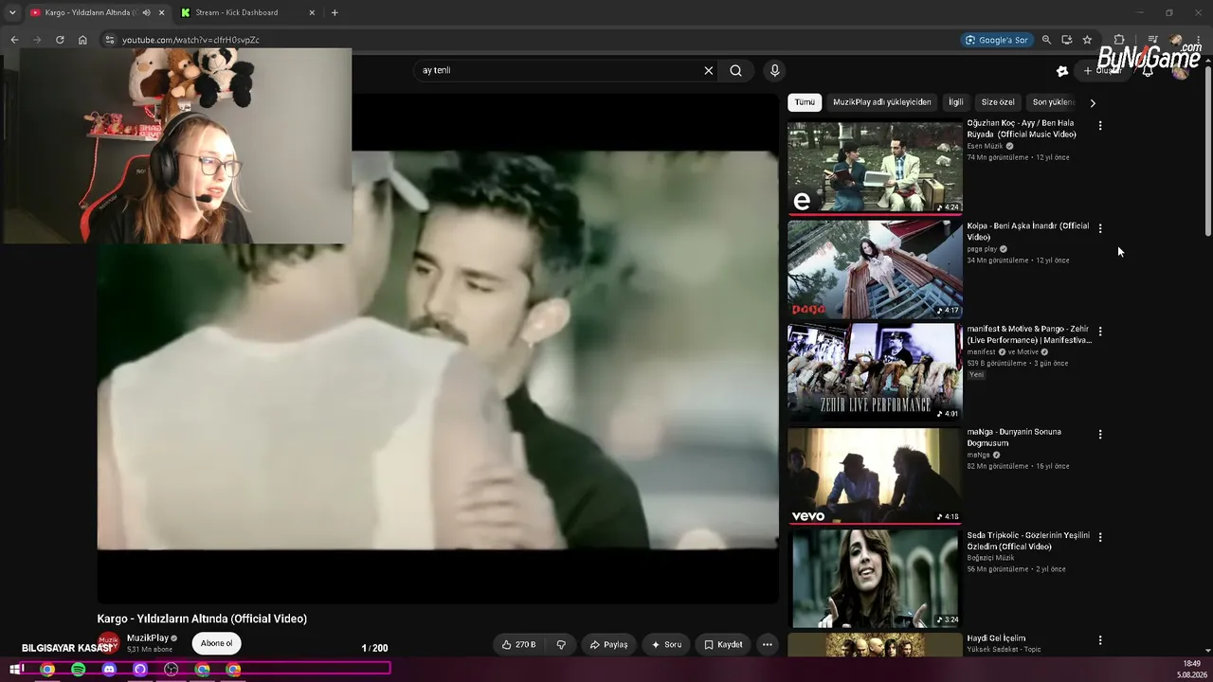This screenshot has height=682, width=1213.
Task: Open the tab search chevron
Action: [x=12, y=12]
